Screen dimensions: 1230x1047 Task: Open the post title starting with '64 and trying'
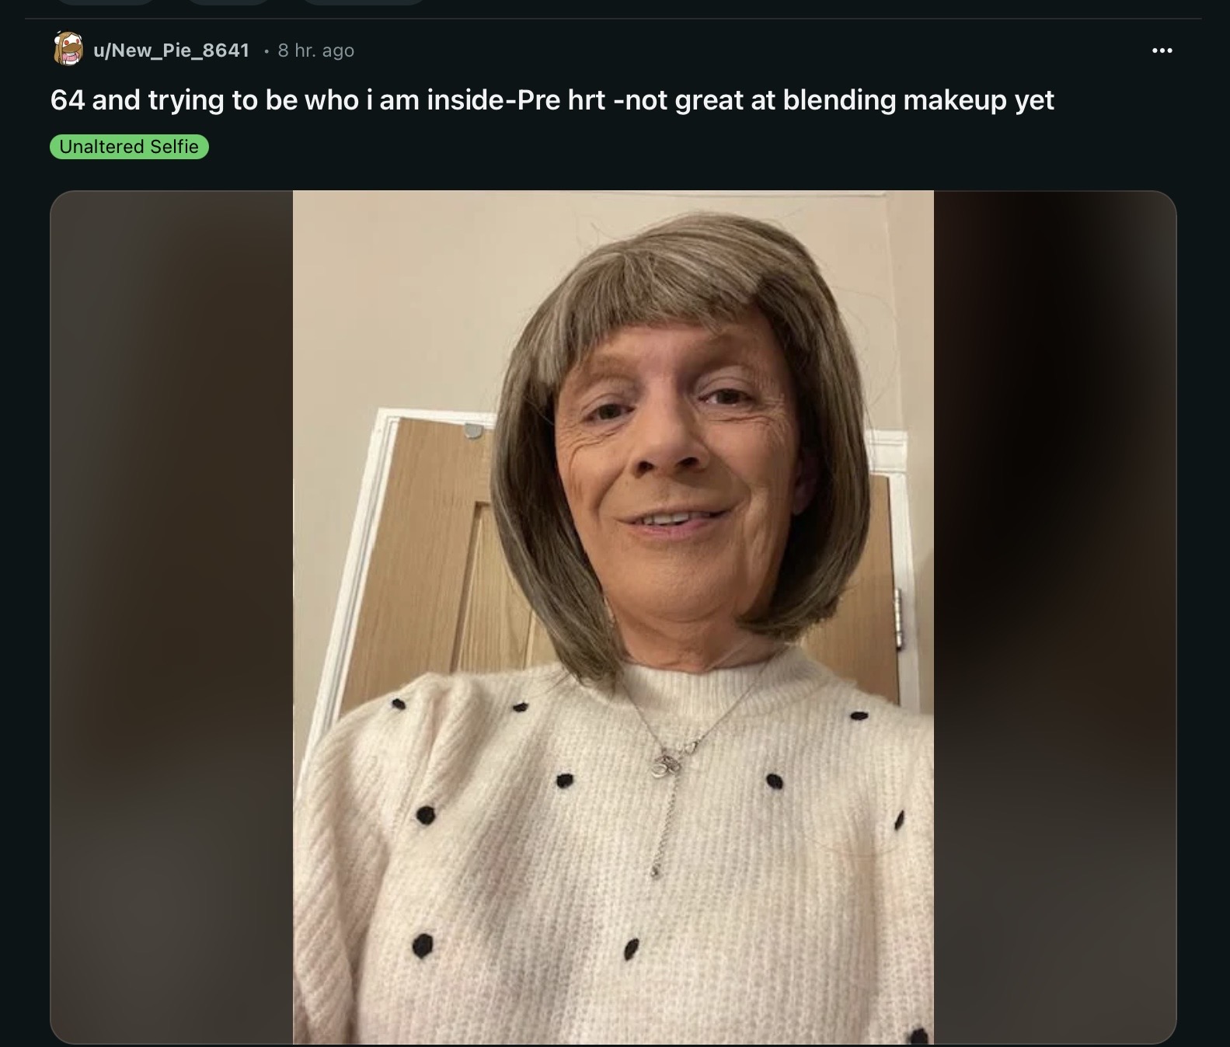pos(552,100)
